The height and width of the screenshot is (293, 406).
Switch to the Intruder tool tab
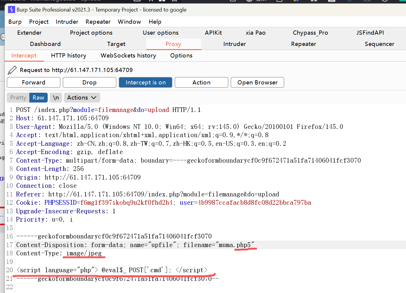tap(235, 44)
